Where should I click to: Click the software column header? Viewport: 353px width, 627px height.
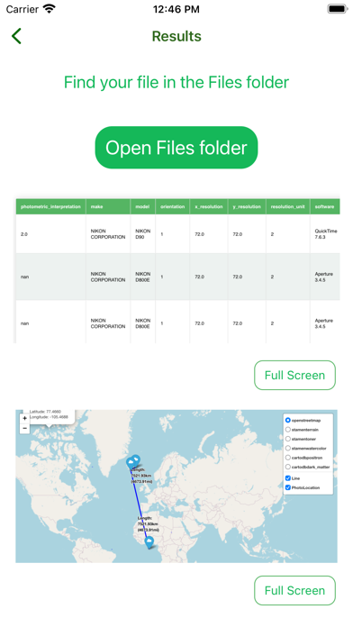[324, 206]
